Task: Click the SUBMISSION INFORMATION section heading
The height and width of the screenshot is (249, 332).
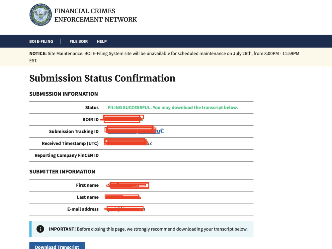Action: (x=63, y=94)
